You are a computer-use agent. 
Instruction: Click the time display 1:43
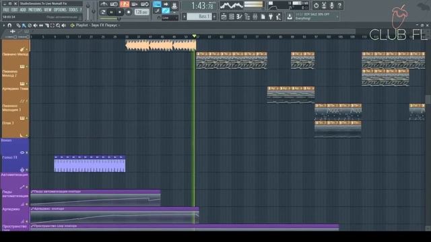tap(203, 5)
